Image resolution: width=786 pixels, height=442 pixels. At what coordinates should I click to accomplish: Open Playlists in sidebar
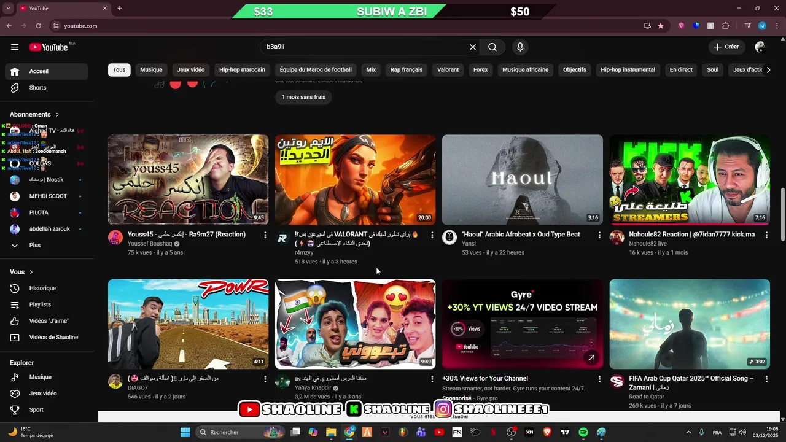pyautogui.click(x=47, y=304)
